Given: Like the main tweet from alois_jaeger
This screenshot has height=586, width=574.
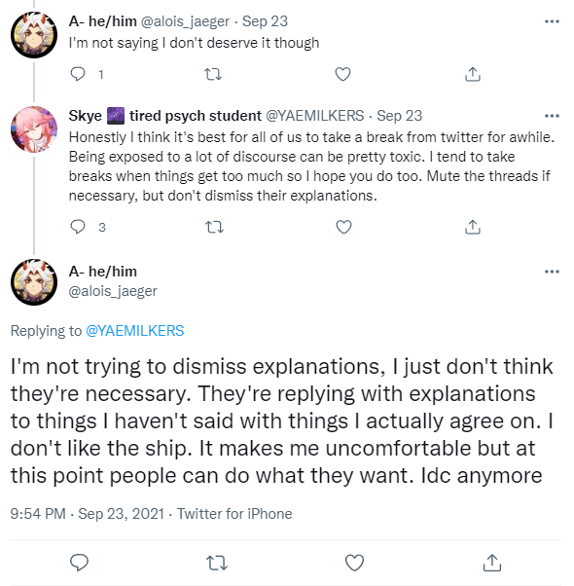Looking at the screenshot, I should [x=354, y=563].
